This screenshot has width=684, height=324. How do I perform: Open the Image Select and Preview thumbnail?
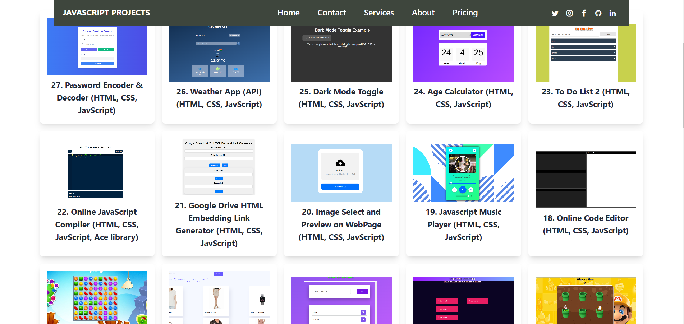[341, 173]
